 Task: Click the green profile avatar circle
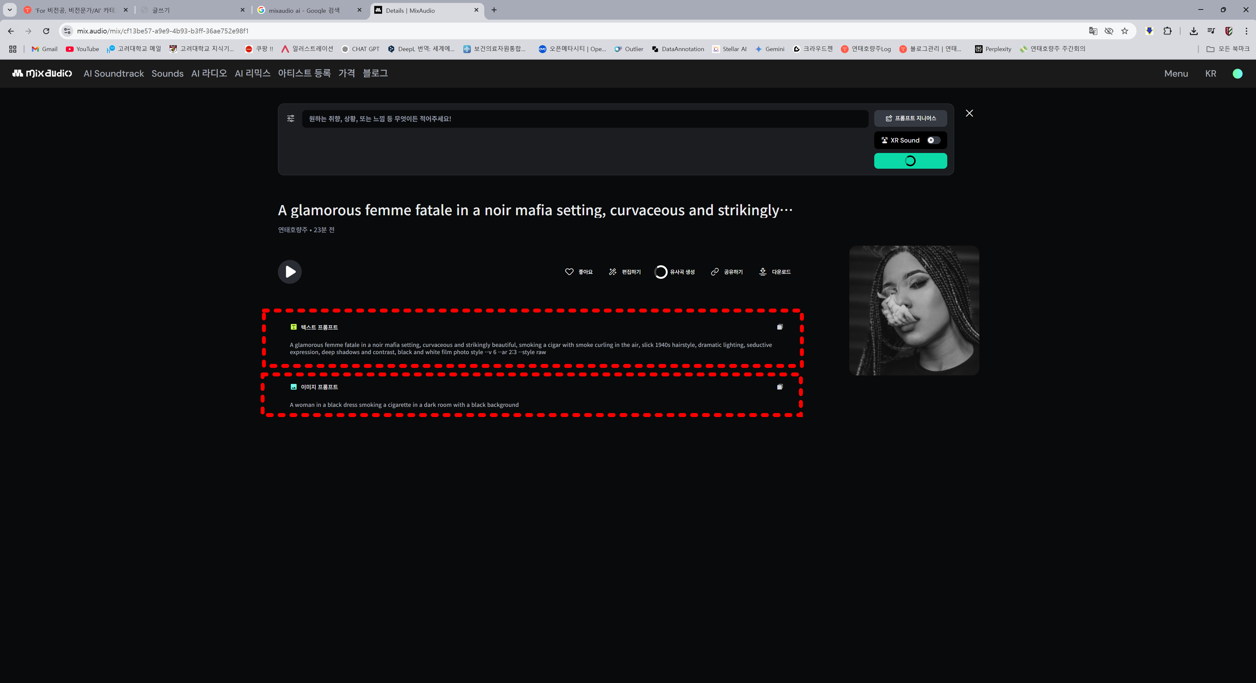[1237, 74]
